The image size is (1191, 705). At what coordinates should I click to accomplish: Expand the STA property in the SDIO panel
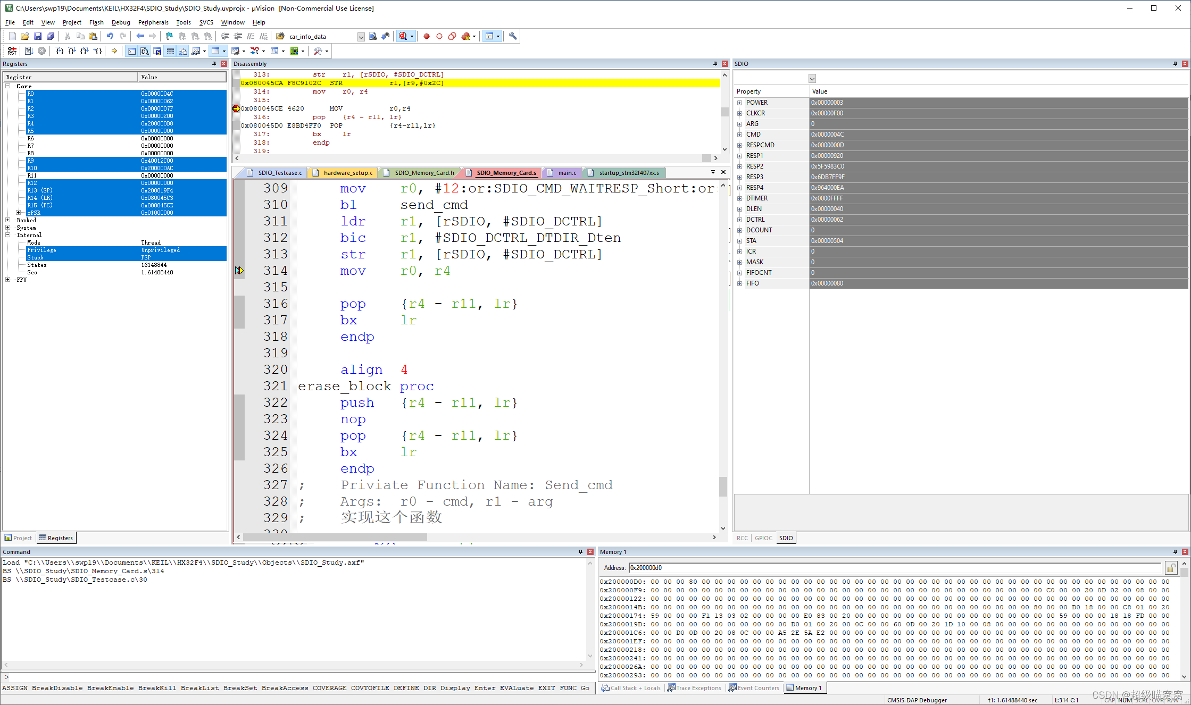740,241
